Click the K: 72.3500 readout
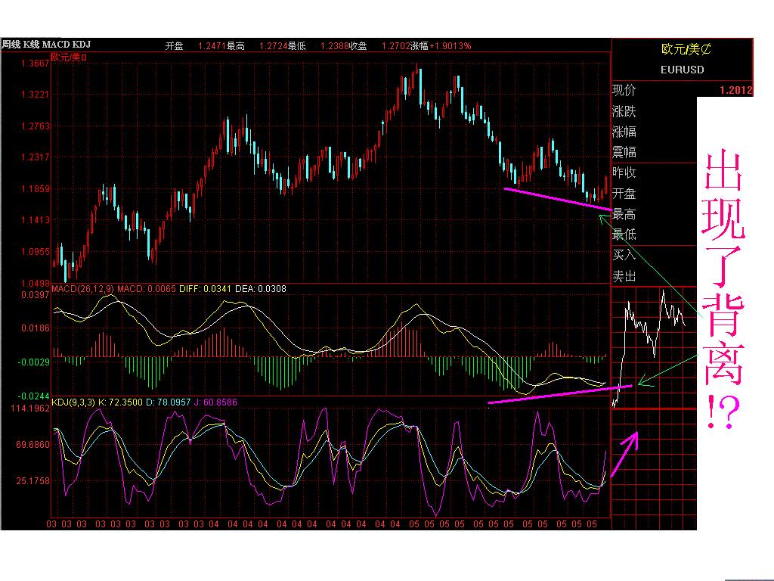The image size is (774, 581). [x=120, y=402]
